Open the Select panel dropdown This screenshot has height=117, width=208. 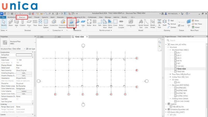(4, 30)
